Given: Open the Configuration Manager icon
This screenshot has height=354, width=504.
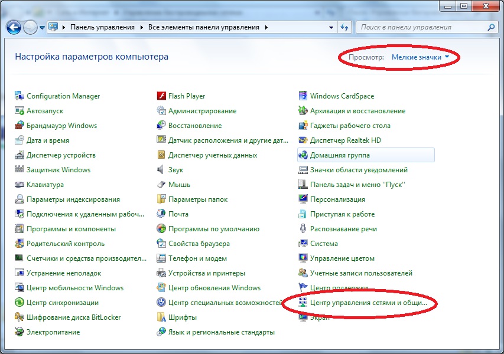Looking at the screenshot, I should [19, 96].
